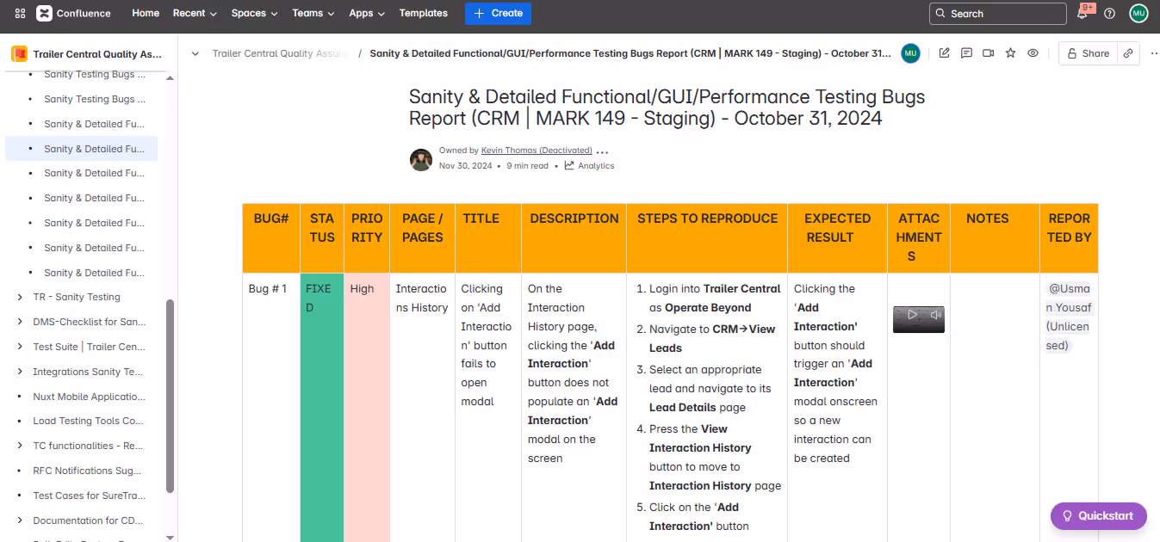Open Templates in the top nav

(x=423, y=13)
